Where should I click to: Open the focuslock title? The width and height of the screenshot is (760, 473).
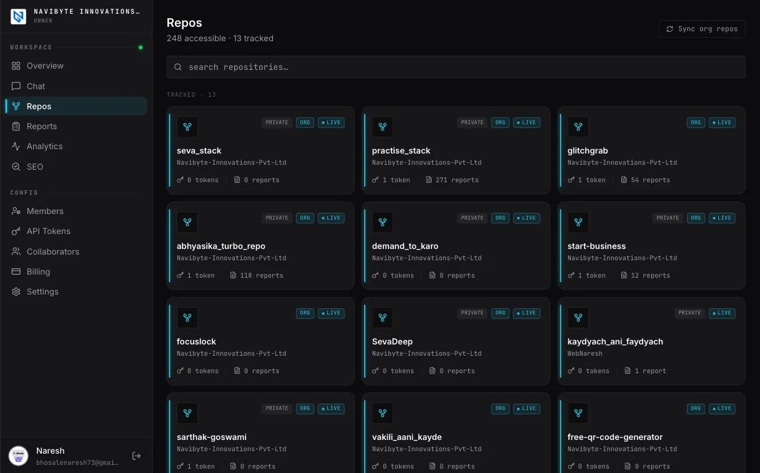click(196, 341)
